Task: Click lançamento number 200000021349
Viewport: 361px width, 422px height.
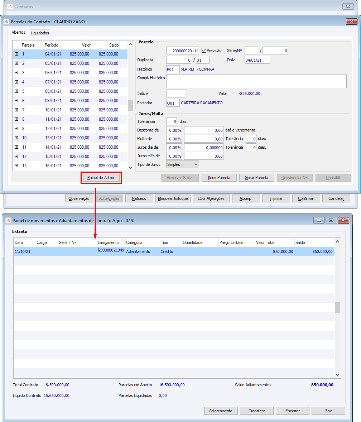Action: [111, 250]
